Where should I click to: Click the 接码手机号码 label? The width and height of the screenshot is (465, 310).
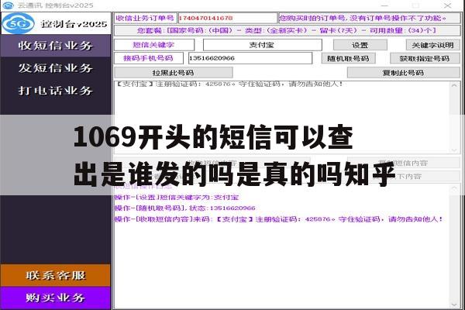click(x=149, y=58)
